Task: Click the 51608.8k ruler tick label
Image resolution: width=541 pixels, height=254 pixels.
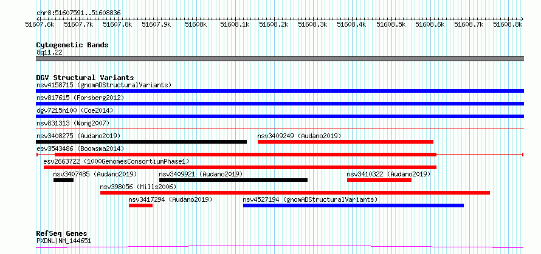Action: [508, 24]
